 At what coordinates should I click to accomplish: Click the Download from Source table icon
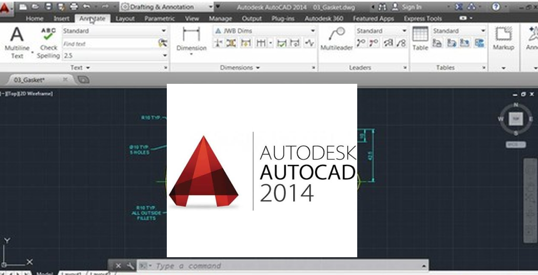[451, 43]
